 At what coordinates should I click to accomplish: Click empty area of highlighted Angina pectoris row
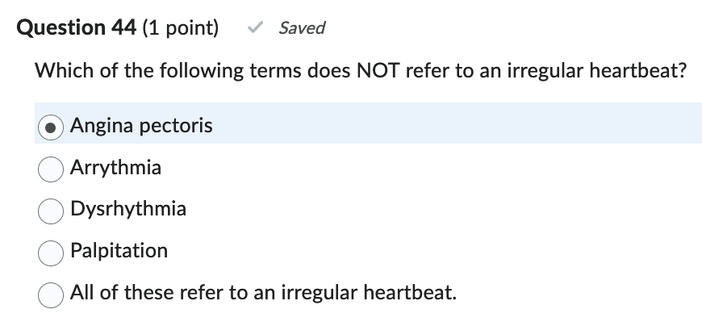pyautogui.click(x=452, y=126)
